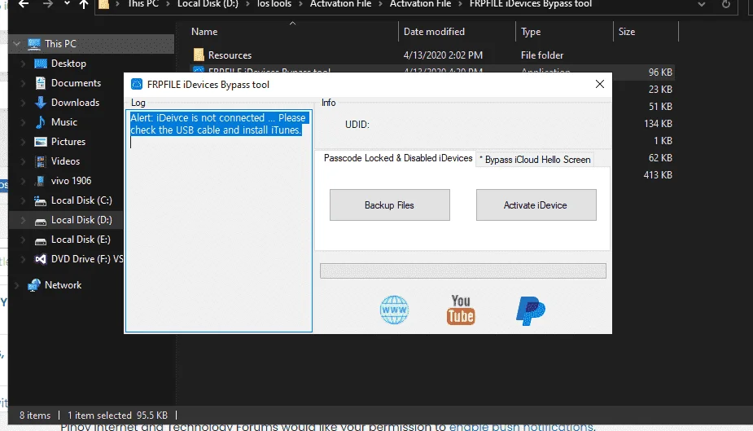
Task: Click the Network icon in sidebar
Action: pyautogui.click(x=34, y=285)
